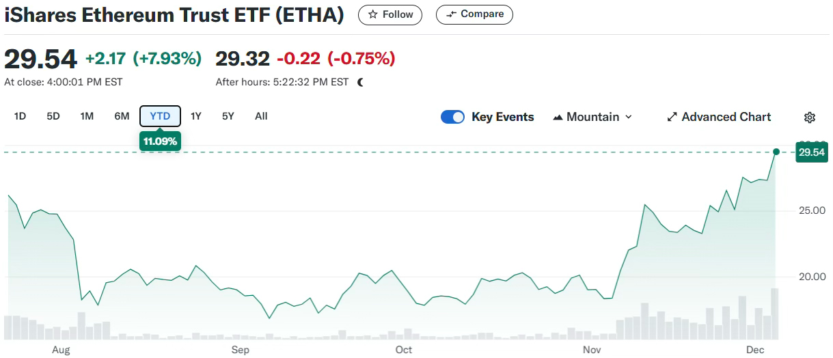Show the 1Y price history
Viewport: 833px width, 358px height.
pyautogui.click(x=196, y=116)
